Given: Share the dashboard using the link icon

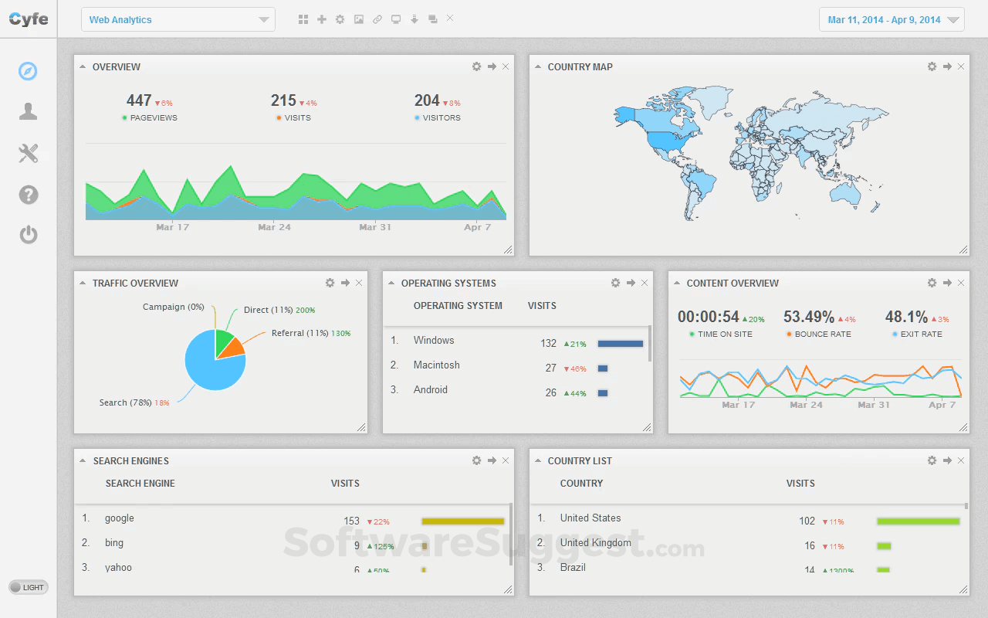Looking at the screenshot, I should 377,19.
